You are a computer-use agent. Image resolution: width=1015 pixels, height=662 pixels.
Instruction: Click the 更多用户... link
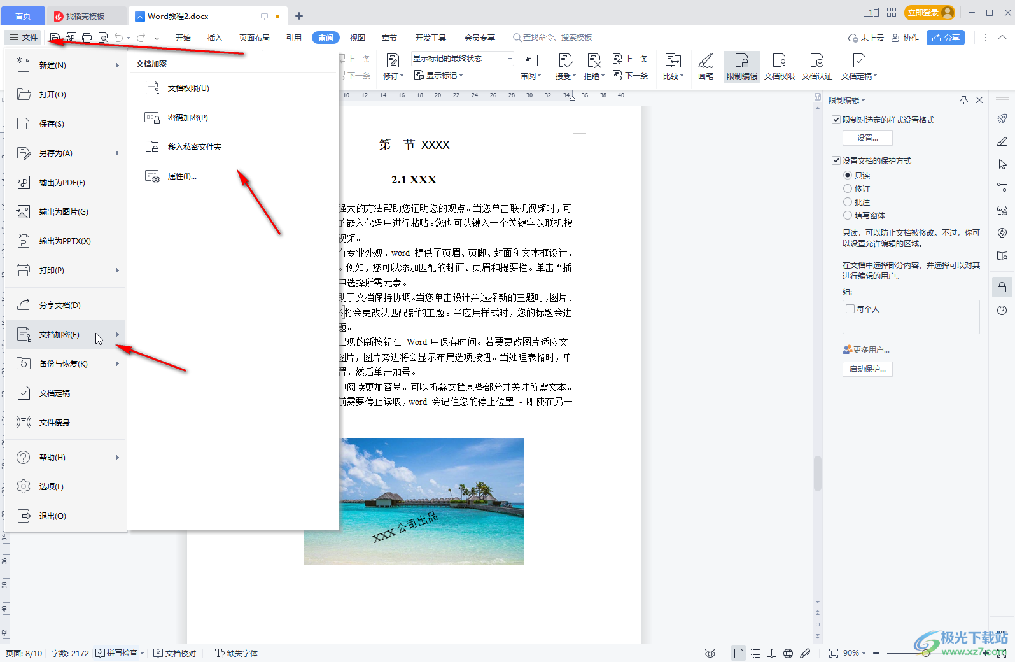coord(867,349)
